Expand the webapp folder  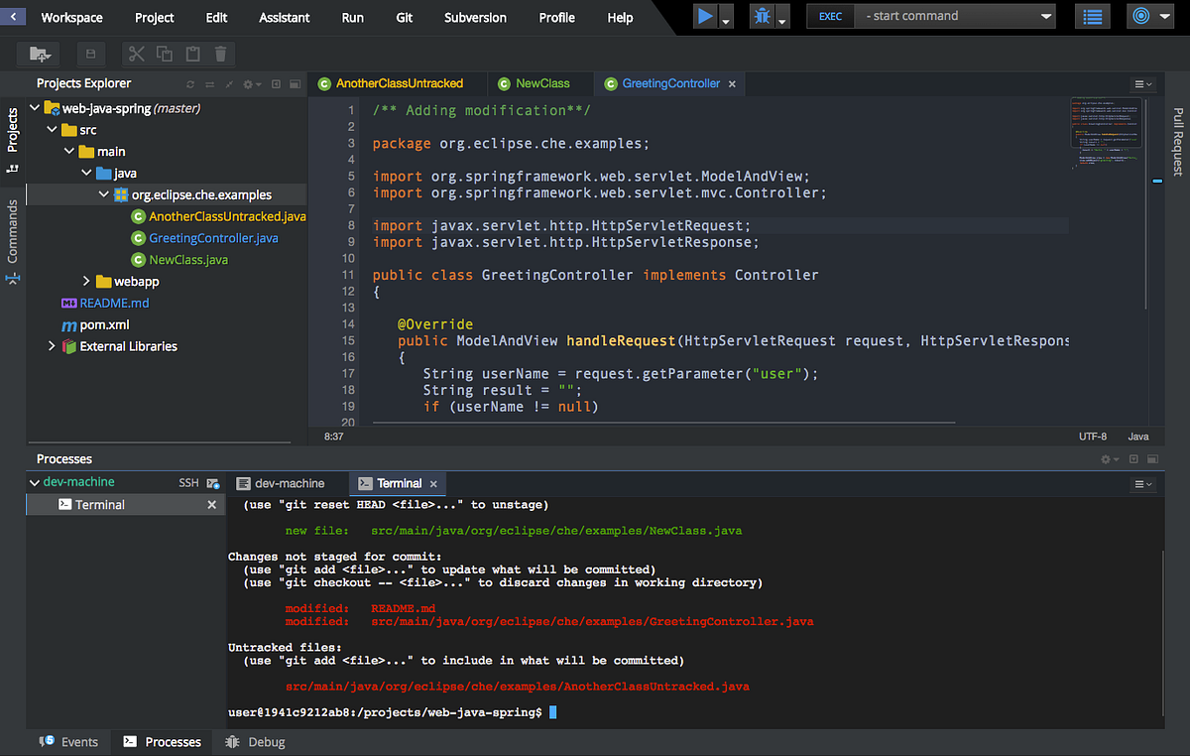click(x=86, y=282)
